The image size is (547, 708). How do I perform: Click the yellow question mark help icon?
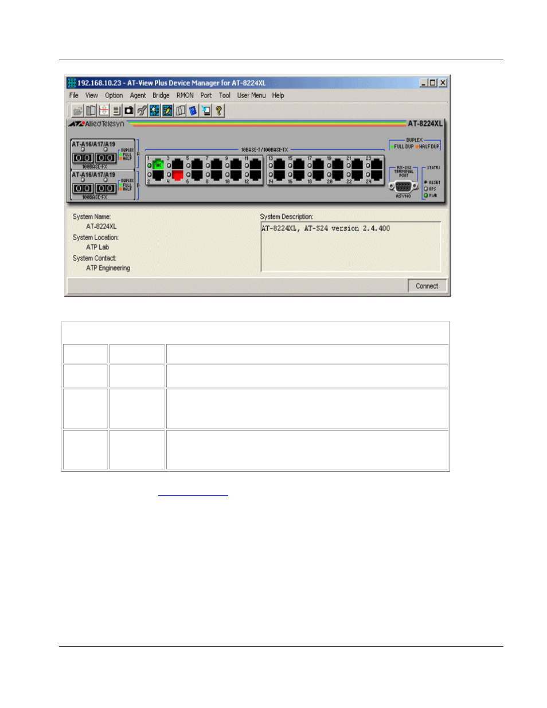pos(218,111)
